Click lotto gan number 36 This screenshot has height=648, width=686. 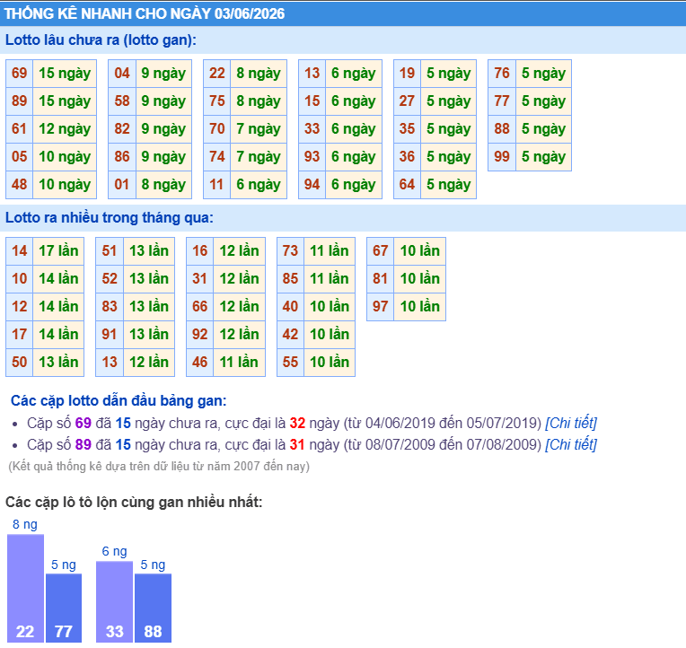point(407,156)
